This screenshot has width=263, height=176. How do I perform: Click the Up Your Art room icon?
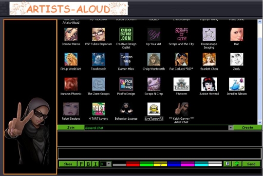pos(154,34)
